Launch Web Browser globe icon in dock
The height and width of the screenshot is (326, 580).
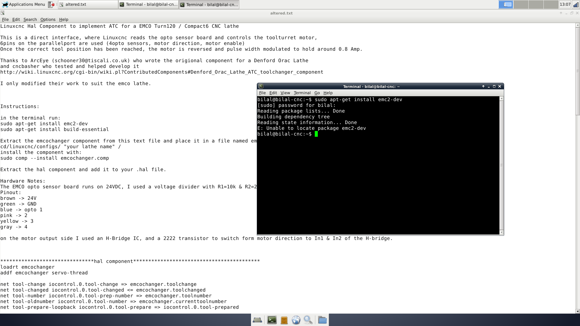[x=296, y=320]
